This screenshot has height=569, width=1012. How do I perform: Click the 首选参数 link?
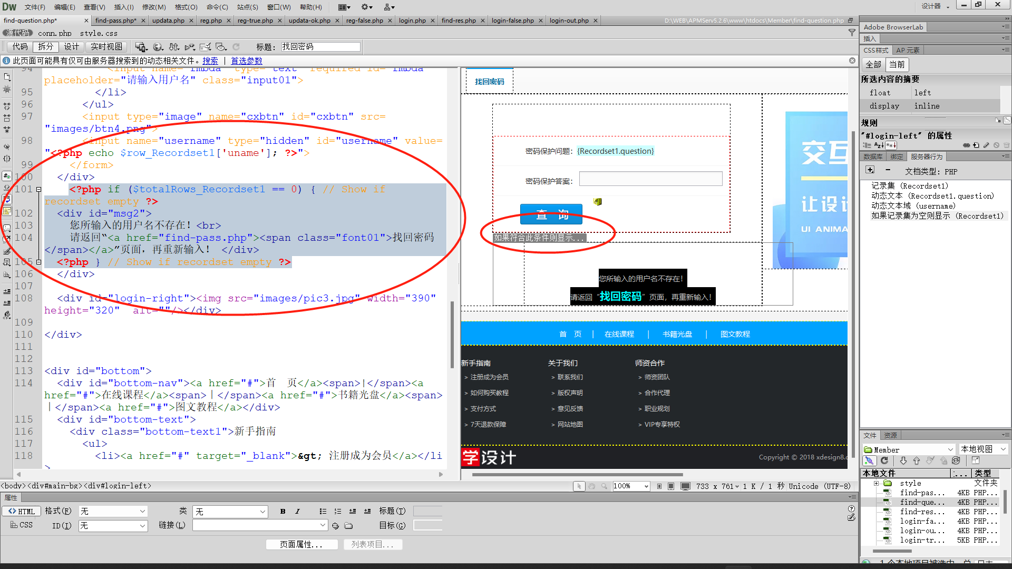click(x=246, y=61)
